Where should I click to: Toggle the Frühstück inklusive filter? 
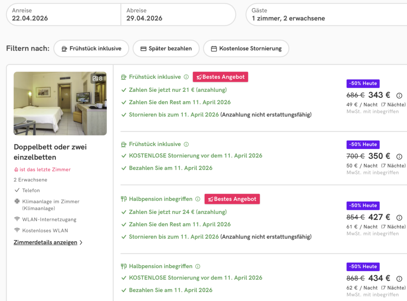point(91,48)
